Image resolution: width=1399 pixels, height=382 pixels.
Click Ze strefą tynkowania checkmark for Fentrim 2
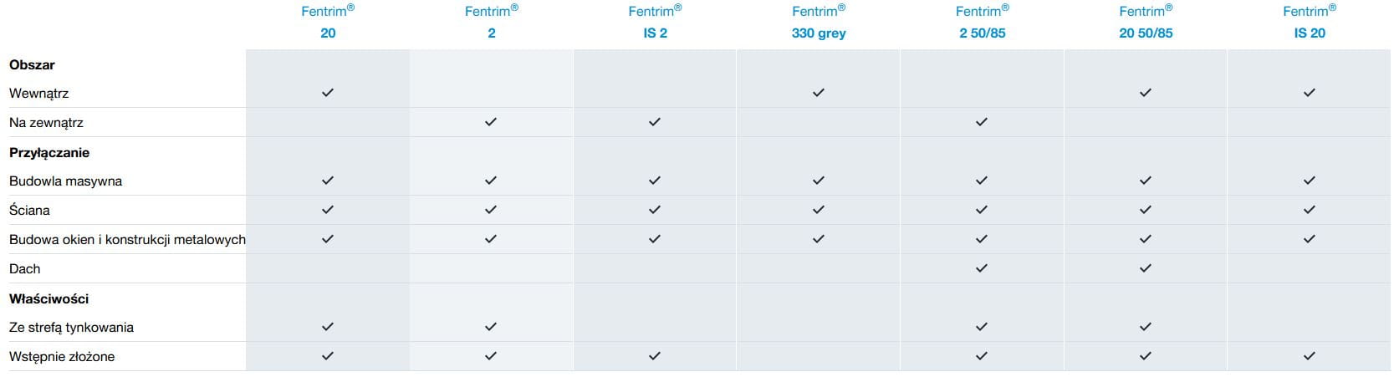[491, 327]
